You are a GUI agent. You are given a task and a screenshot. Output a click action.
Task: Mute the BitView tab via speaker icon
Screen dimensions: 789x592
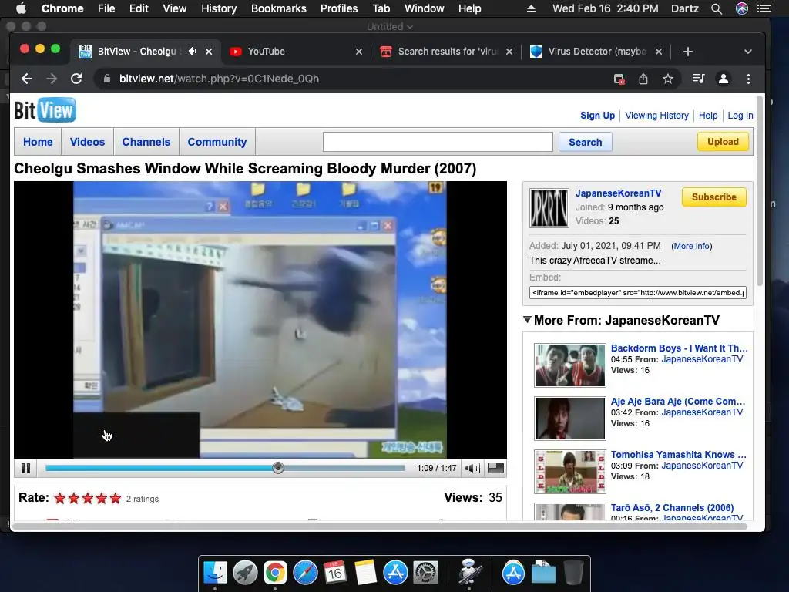tap(192, 52)
